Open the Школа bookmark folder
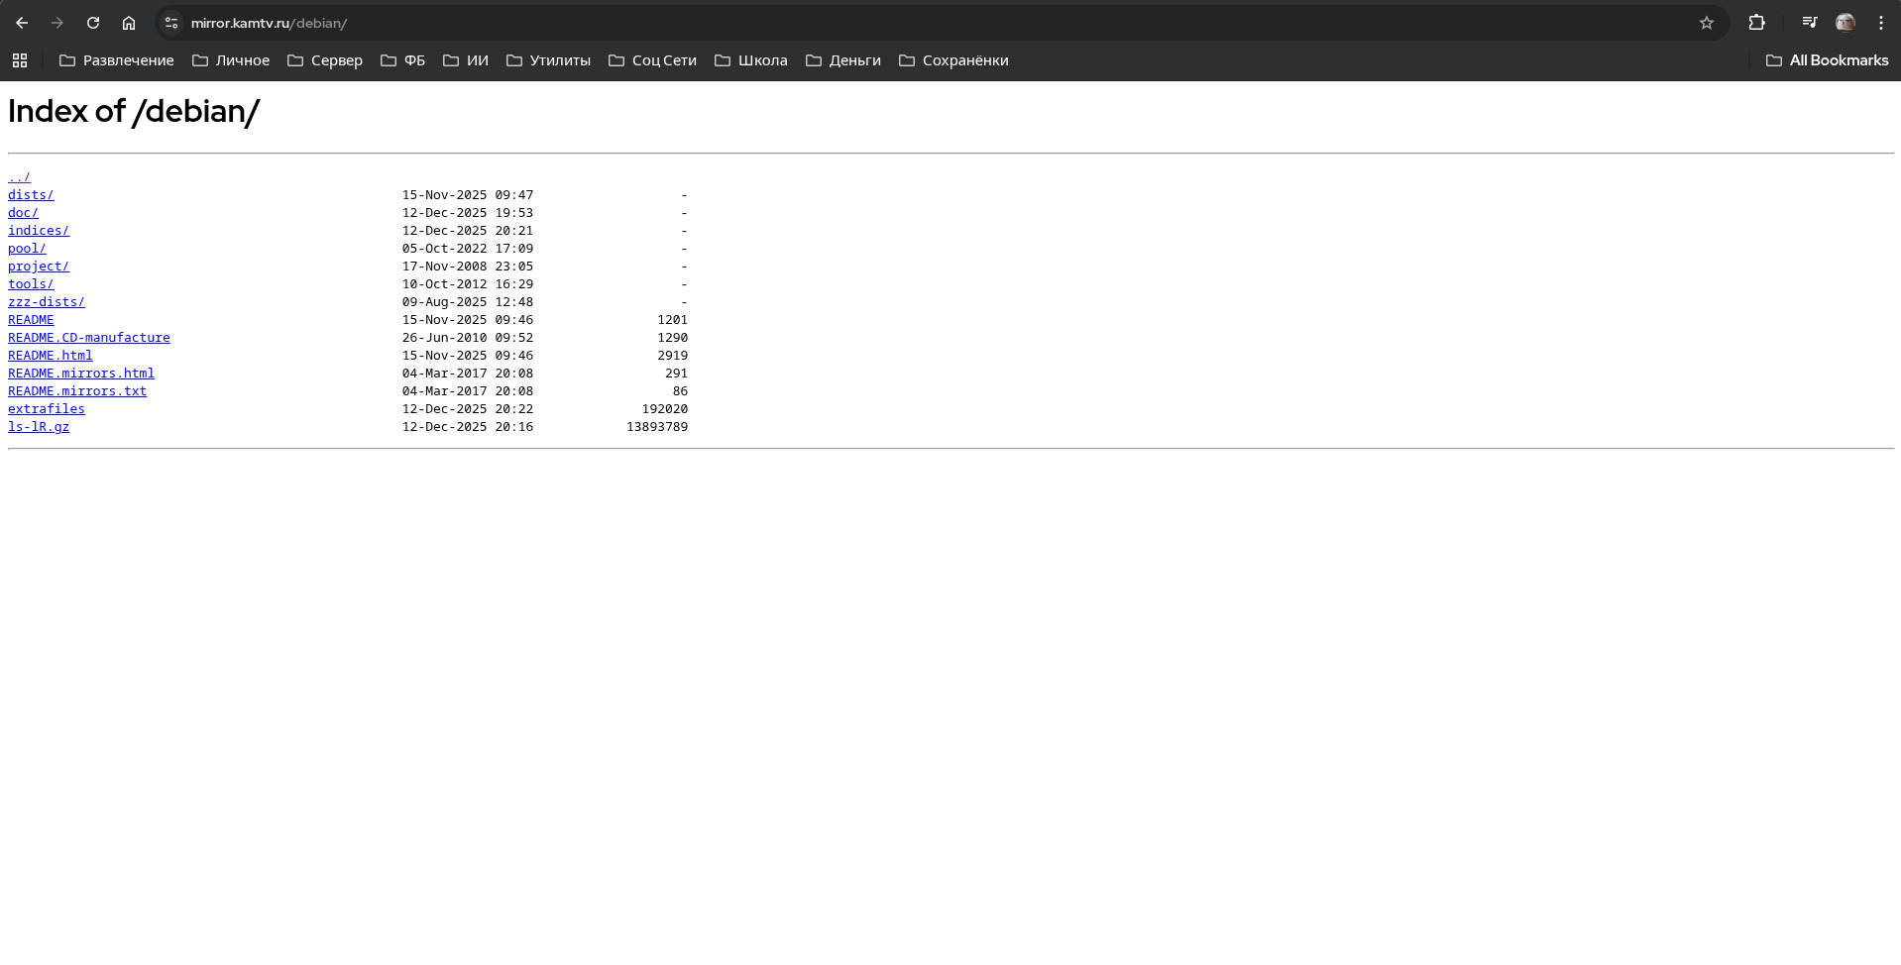Viewport: 1901px width, 965px height. [x=751, y=60]
